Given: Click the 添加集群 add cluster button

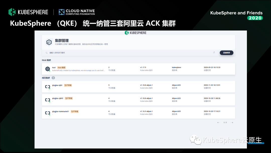Looking at the screenshot, I should tap(226, 53).
